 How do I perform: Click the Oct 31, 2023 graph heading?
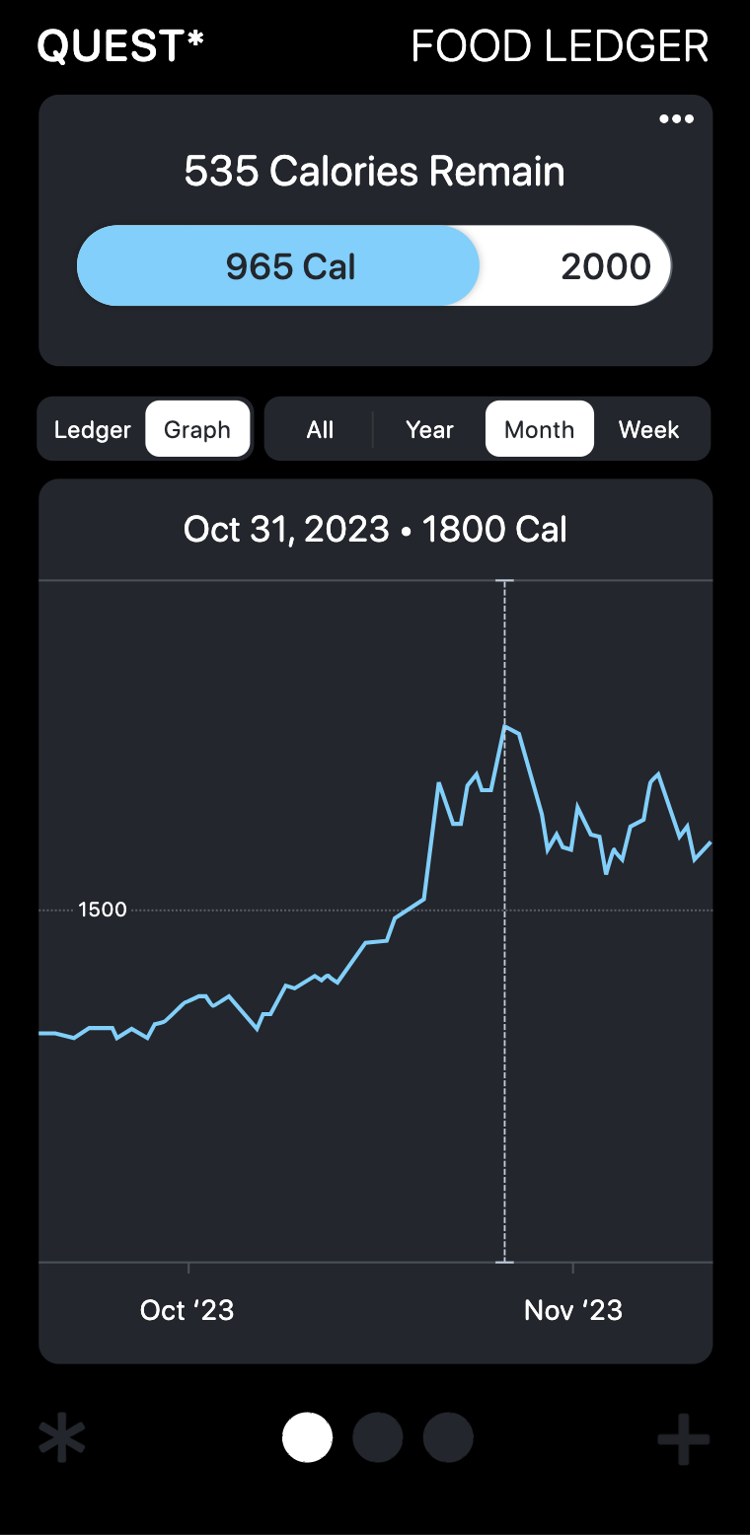(375, 530)
